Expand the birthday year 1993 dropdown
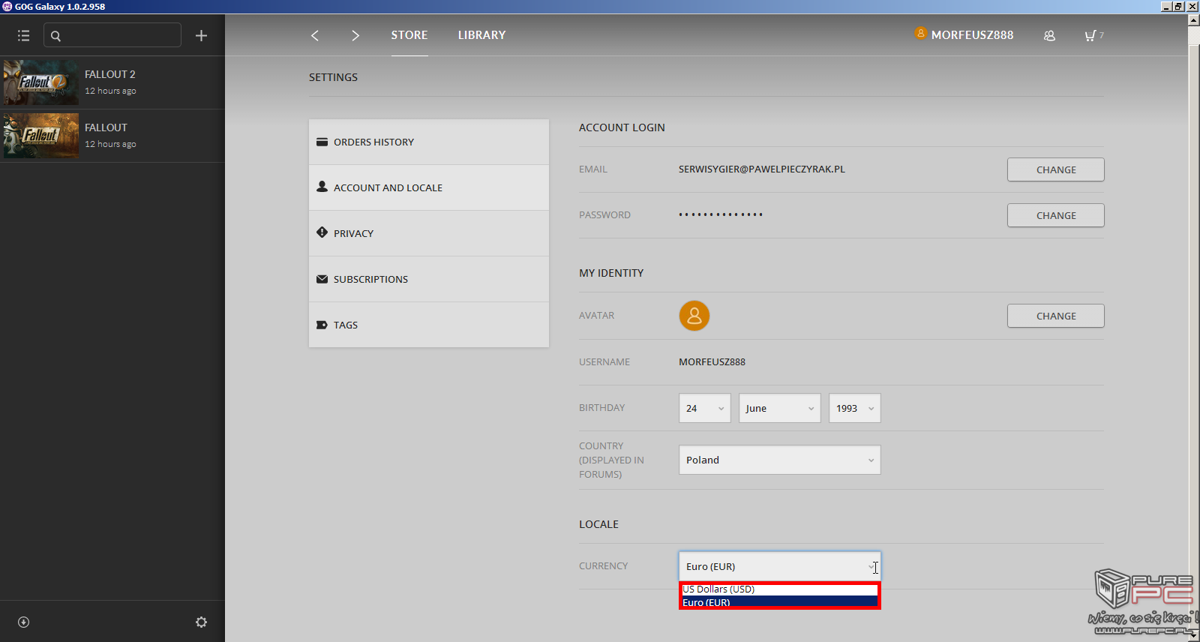The width and height of the screenshot is (1200, 642). tap(855, 408)
